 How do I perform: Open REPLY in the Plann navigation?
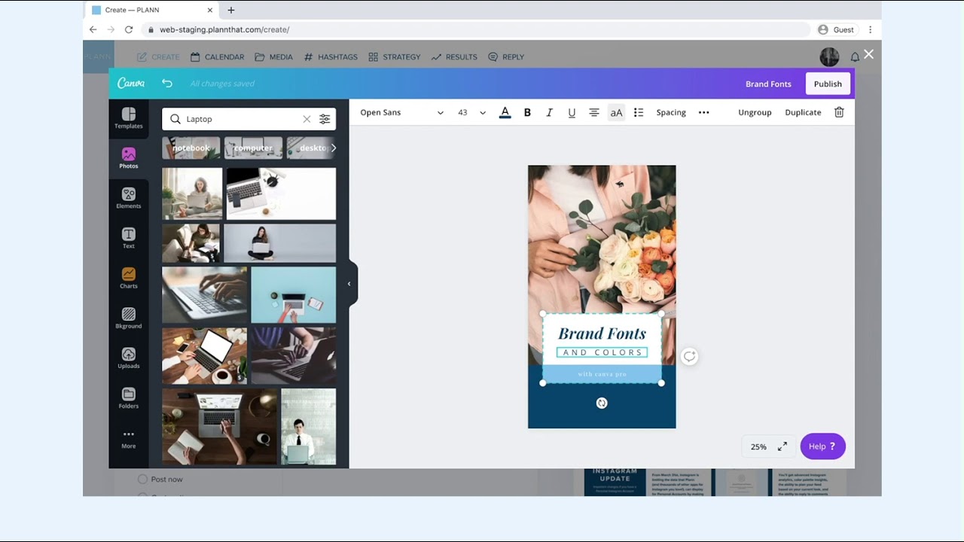pyautogui.click(x=506, y=57)
